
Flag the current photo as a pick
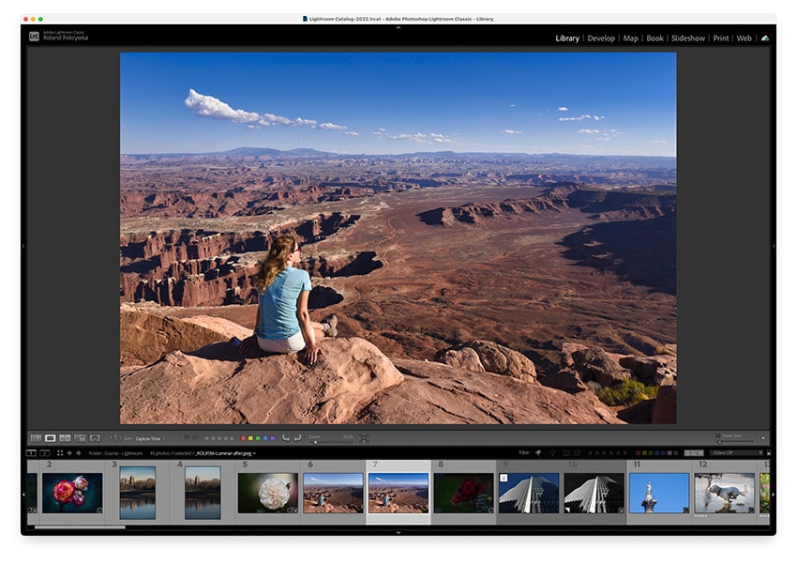click(x=187, y=438)
